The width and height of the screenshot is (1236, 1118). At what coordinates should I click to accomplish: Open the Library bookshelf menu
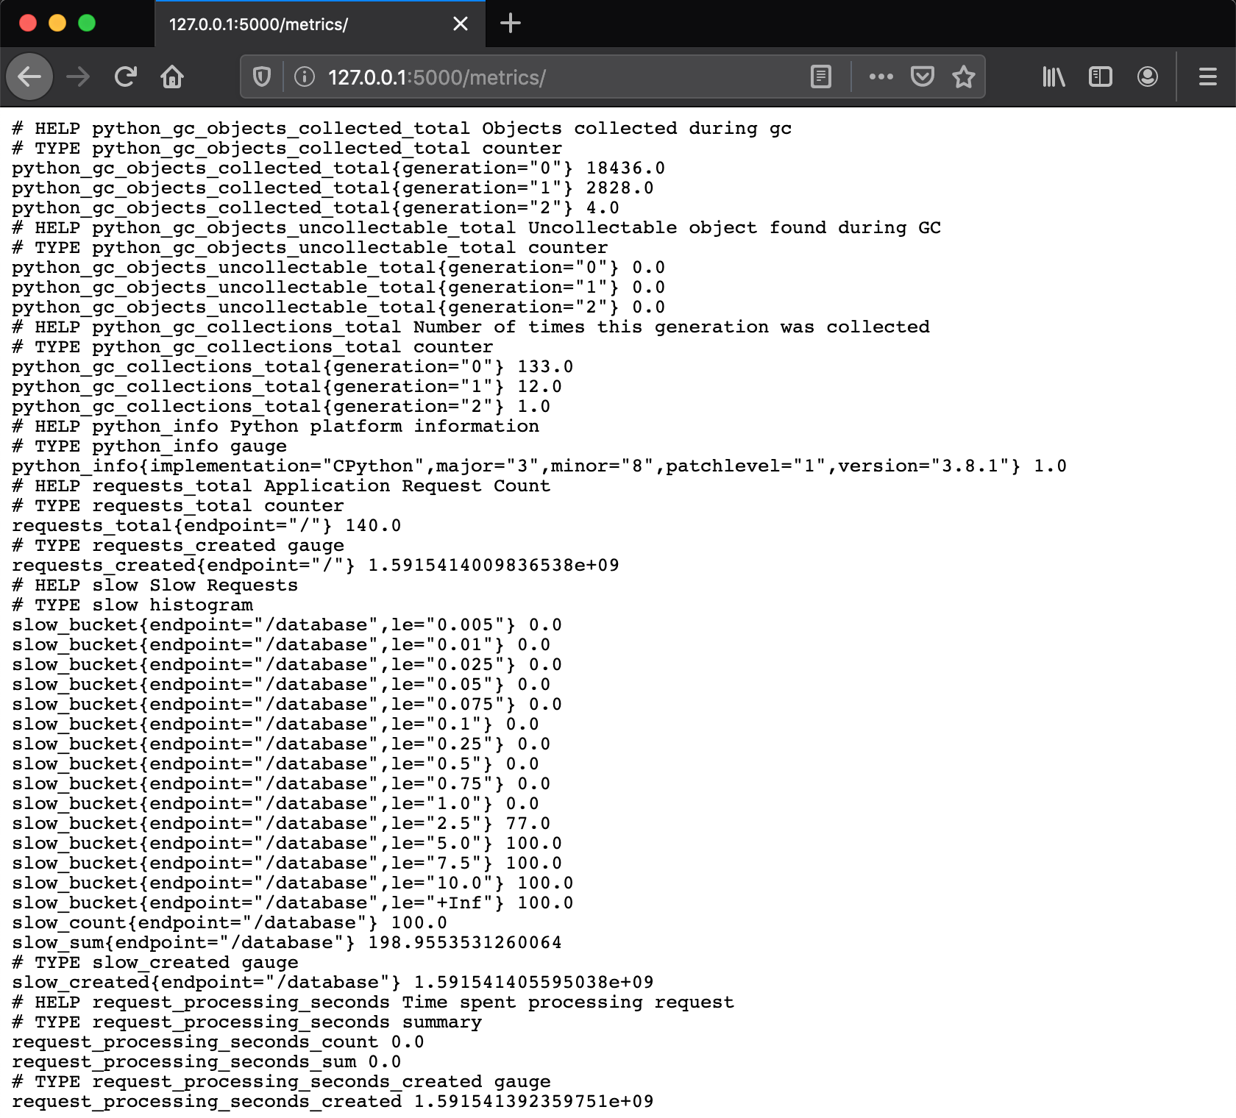point(1054,76)
